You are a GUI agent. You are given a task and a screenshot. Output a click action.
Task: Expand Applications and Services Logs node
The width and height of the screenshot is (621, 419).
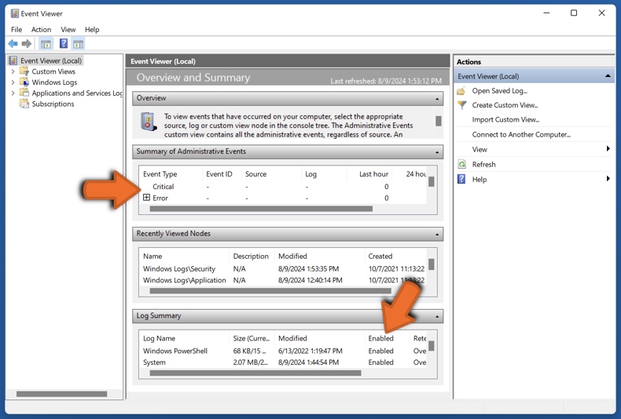[13, 93]
